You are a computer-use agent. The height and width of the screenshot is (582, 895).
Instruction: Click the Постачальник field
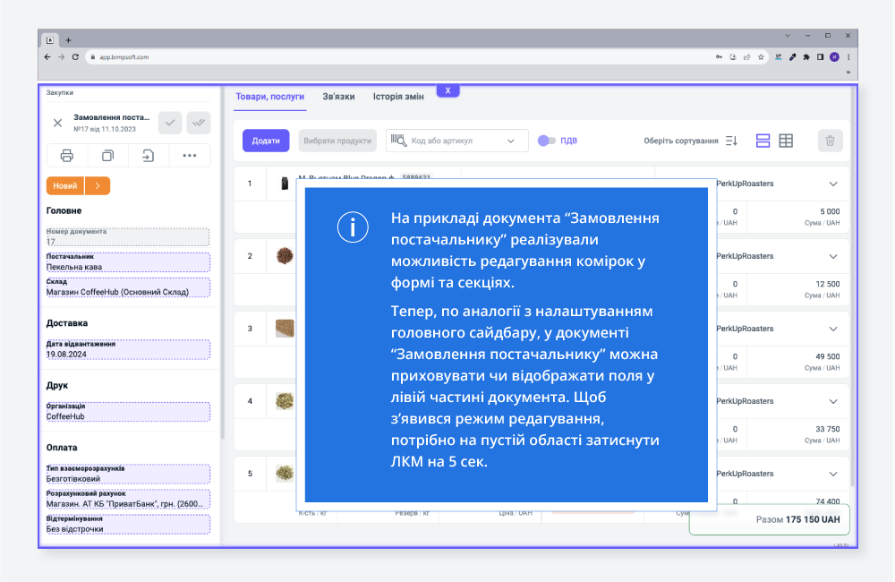pyautogui.click(x=128, y=262)
